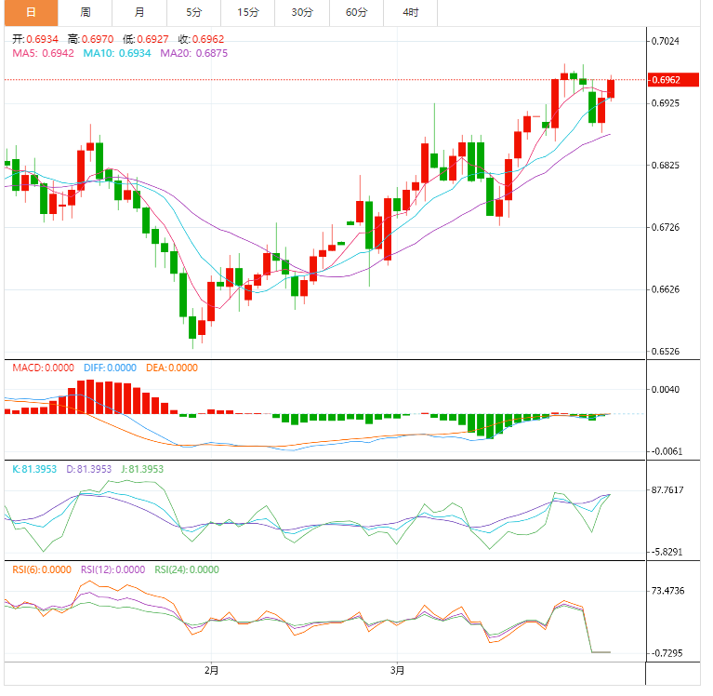Click the MA20: 0.6875 legend label
Screen dimensions: 713x696
coord(193,54)
